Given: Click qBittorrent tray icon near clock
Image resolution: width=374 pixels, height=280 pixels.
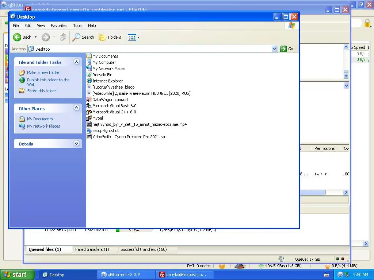Looking at the screenshot, I should [x=340, y=275].
